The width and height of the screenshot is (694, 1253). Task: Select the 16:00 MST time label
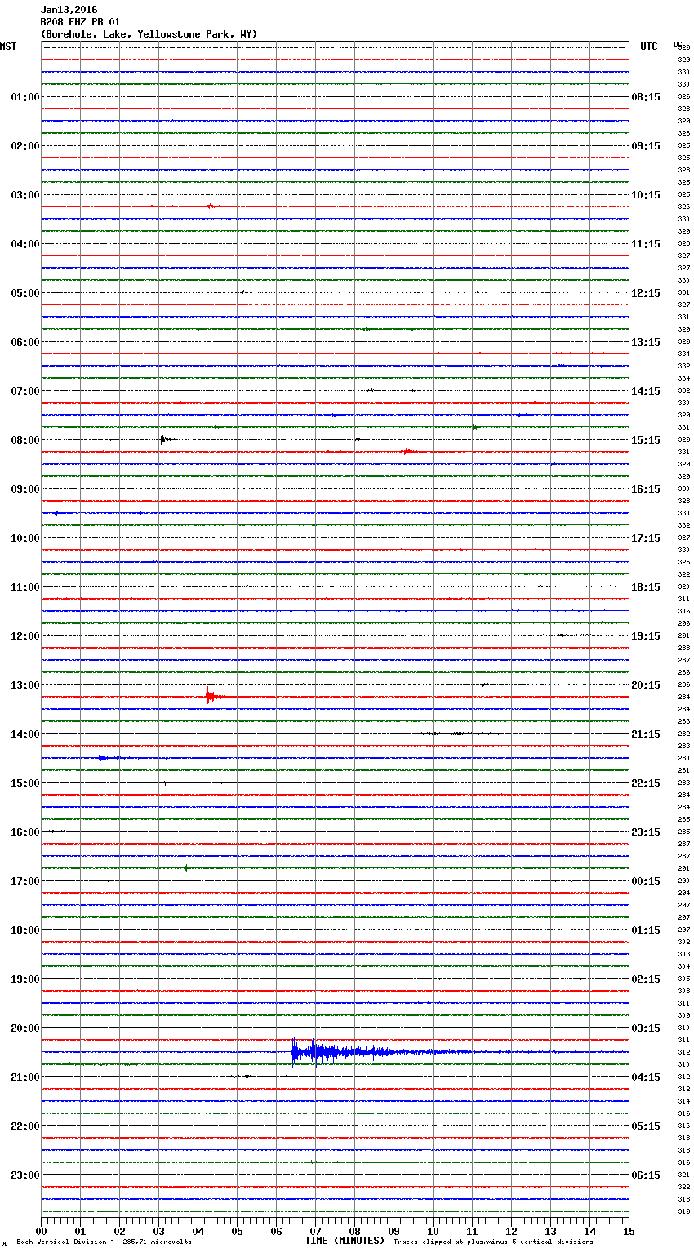tap(25, 832)
